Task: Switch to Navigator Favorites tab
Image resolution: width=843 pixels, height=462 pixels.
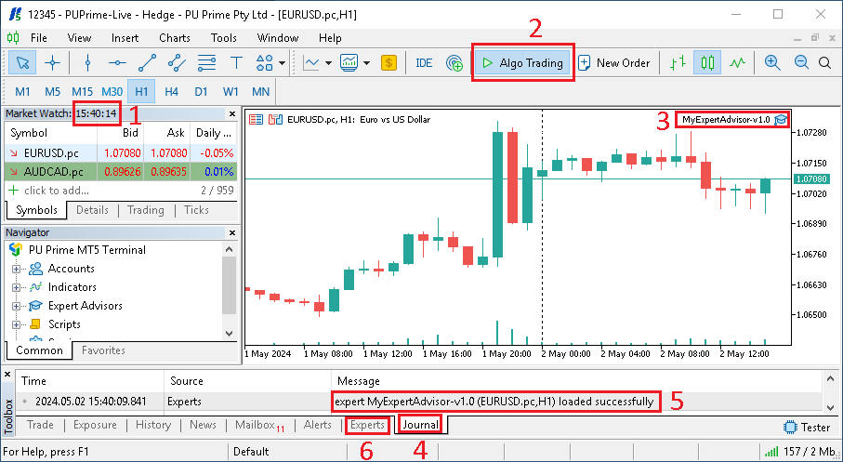Action: [103, 350]
